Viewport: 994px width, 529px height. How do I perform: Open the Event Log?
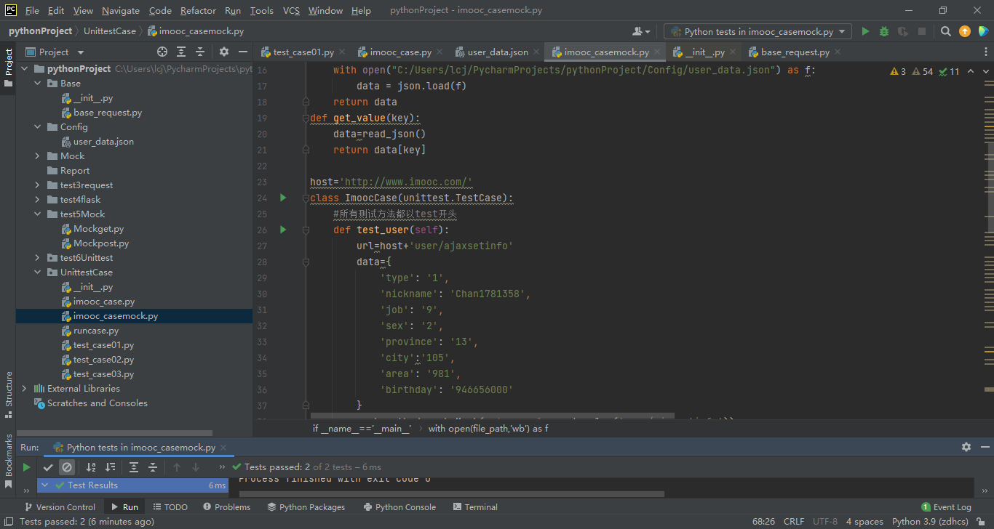click(x=946, y=507)
